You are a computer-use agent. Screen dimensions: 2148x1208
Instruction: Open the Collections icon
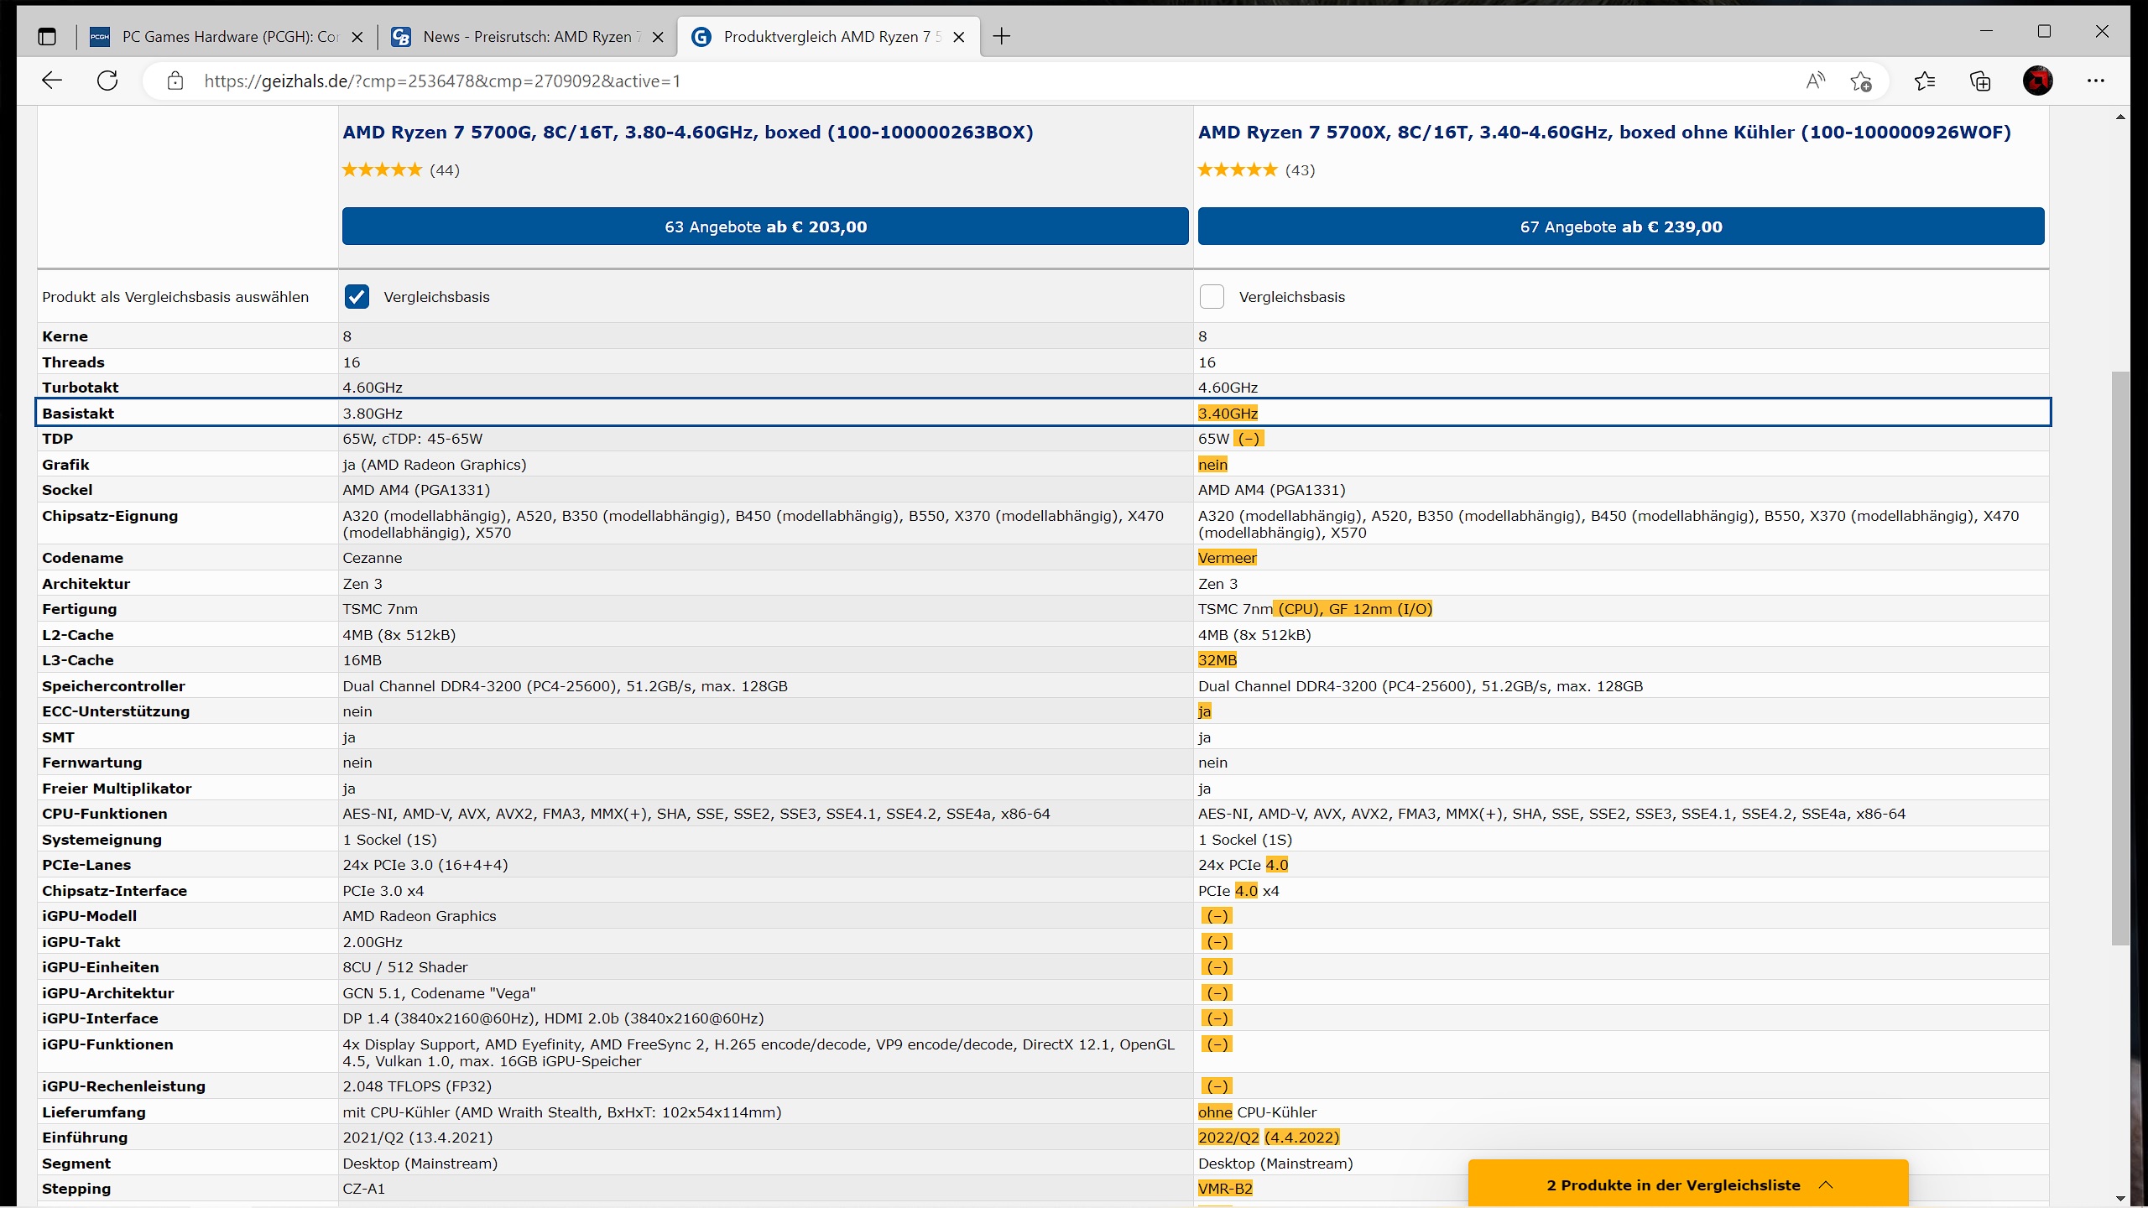1980,81
